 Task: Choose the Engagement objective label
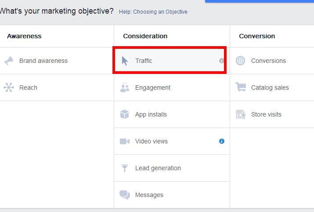coord(153,88)
